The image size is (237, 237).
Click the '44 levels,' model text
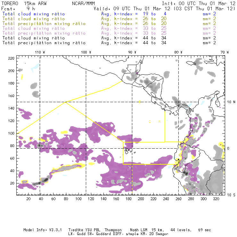click(181, 230)
